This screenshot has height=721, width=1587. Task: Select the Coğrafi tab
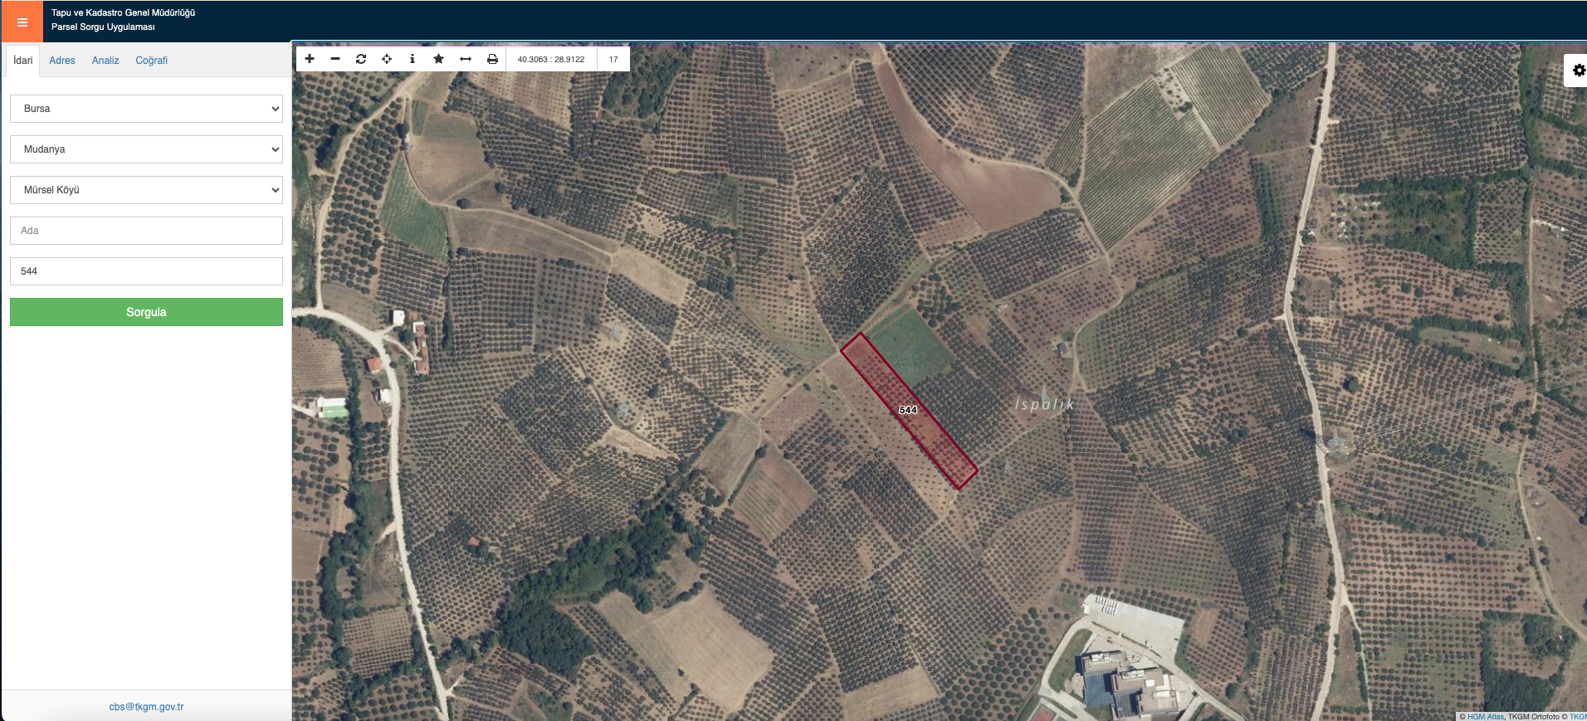(x=152, y=61)
